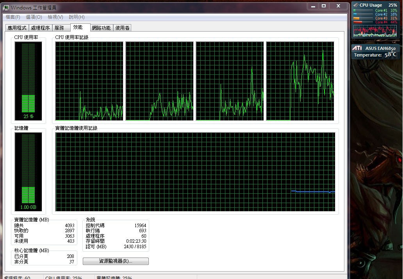Screen dimensions: 403x279
Task: Click the CPU chip icon in the gadget
Action: coord(356,5)
